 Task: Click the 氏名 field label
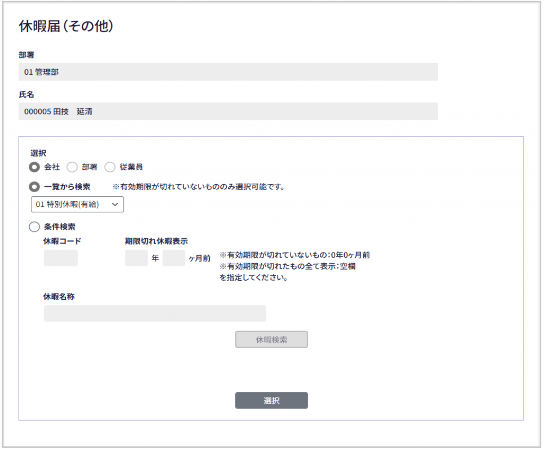pyautogui.click(x=27, y=94)
